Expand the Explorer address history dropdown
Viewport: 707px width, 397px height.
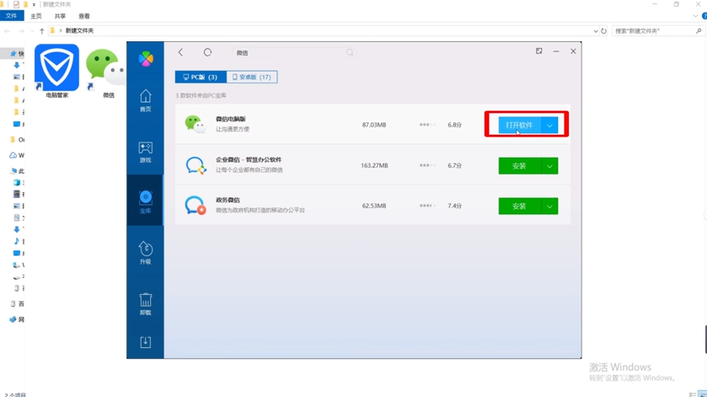point(596,30)
